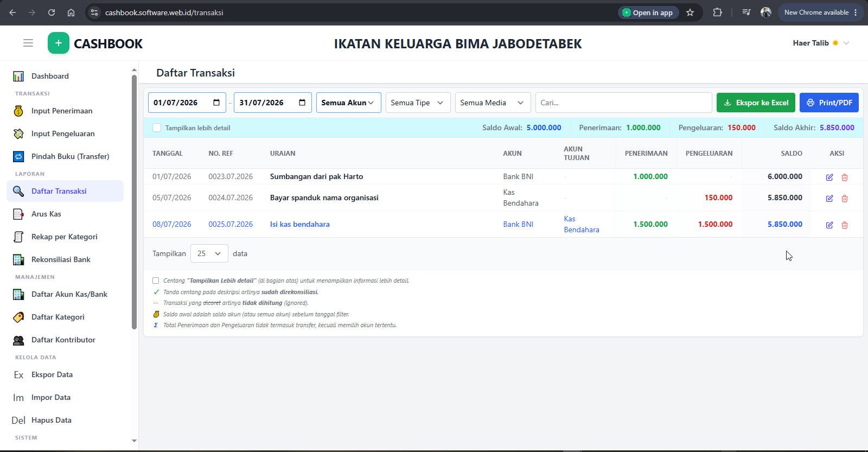This screenshot has height=452, width=868.
Task: Click the Sumbangan dari pak Harto description
Action: (317, 177)
